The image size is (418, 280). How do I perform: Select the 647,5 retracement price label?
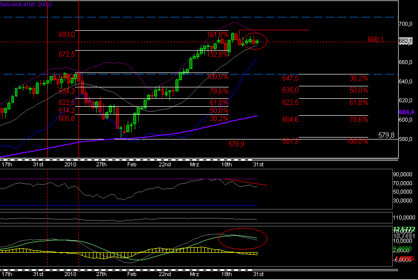(x=290, y=78)
